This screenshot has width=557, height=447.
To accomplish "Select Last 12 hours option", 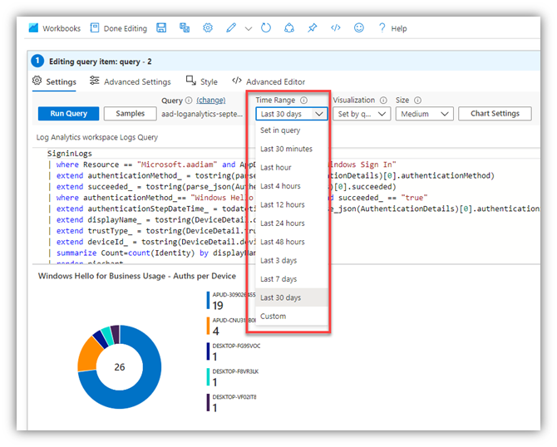I will [291, 205].
